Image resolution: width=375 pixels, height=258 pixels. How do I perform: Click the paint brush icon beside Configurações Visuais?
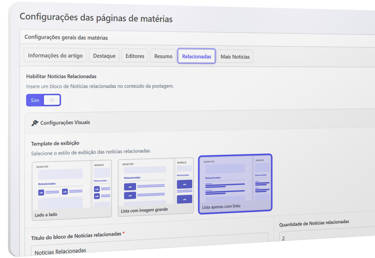click(x=35, y=123)
